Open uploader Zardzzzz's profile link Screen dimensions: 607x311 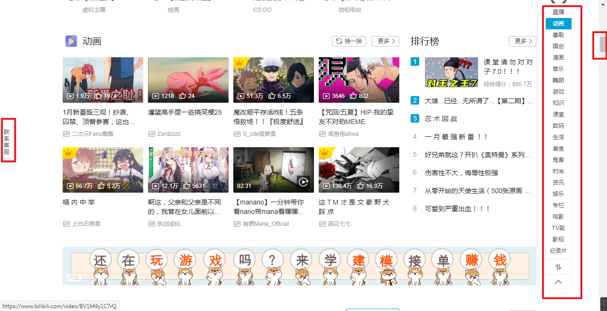coord(169,134)
